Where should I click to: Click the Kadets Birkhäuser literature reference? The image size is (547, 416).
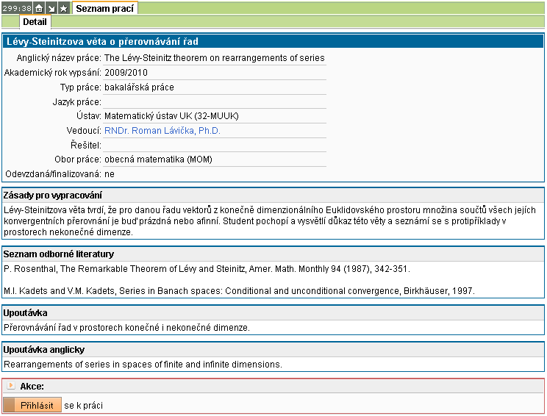pos(239,291)
